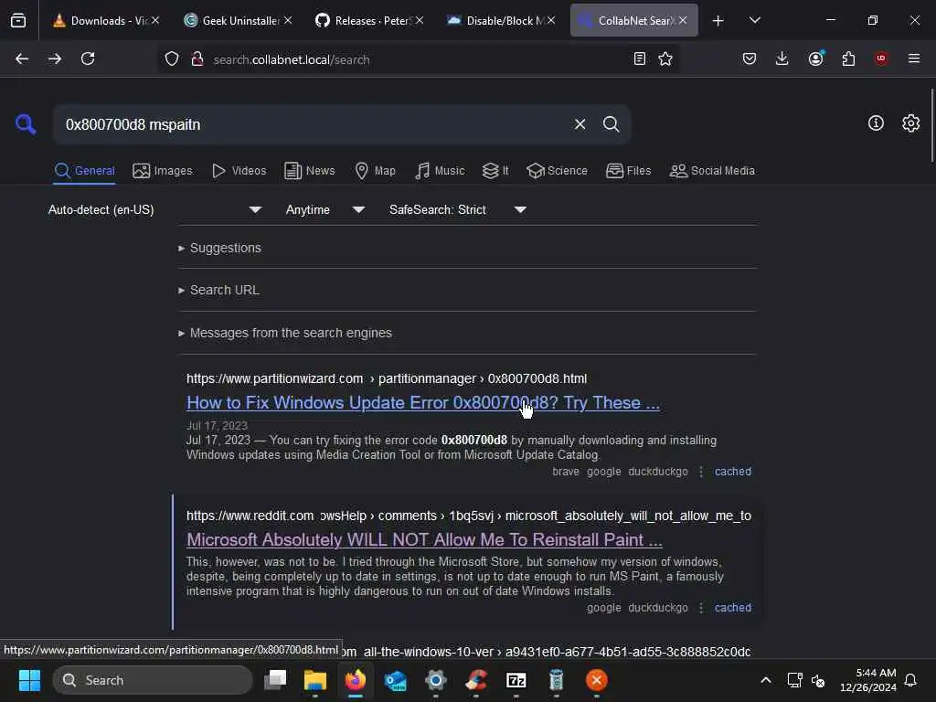Open the Anytime time range dropdown
Viewport: 936px width, 702px height.
click(x=325, y=209)
